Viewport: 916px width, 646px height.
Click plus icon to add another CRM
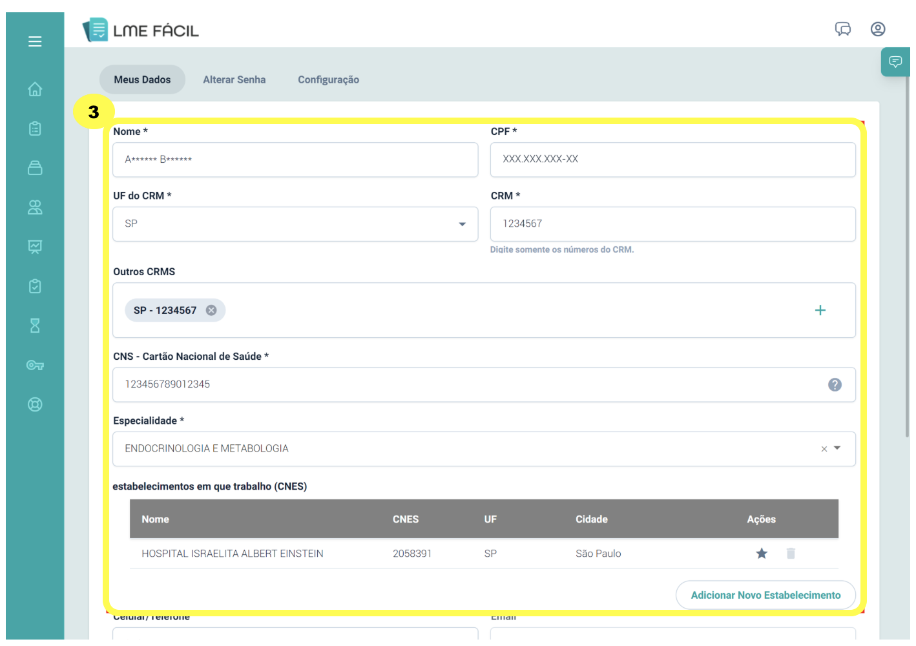[x=820, y=311]
